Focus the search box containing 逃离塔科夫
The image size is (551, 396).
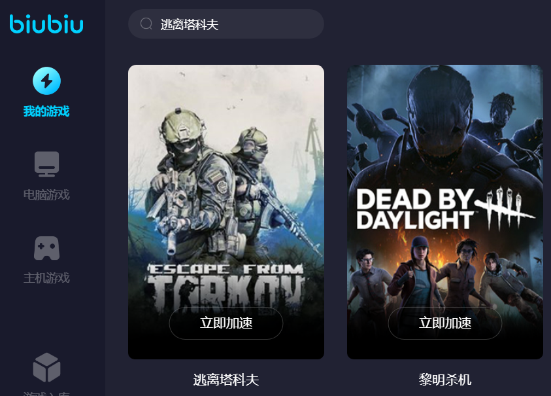coord(226,24)
